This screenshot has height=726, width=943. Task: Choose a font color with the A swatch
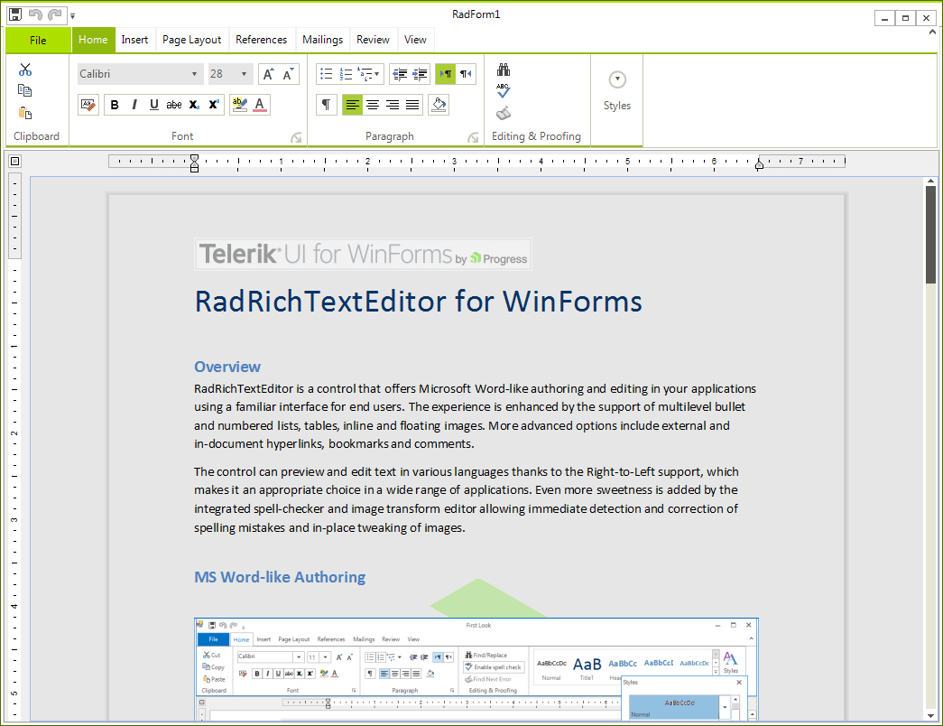(x=260, y=105)
